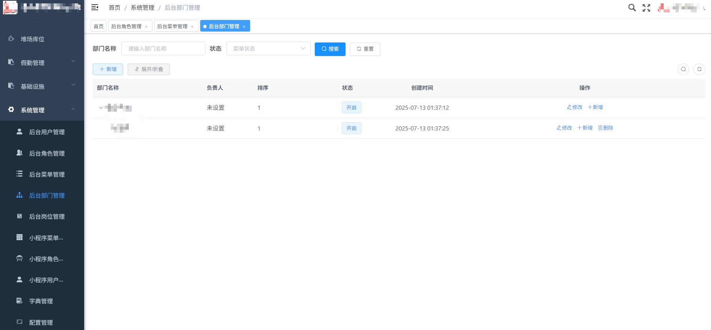Select the 后台部门管理 tab
711x330 pixels.
[224, 26]
